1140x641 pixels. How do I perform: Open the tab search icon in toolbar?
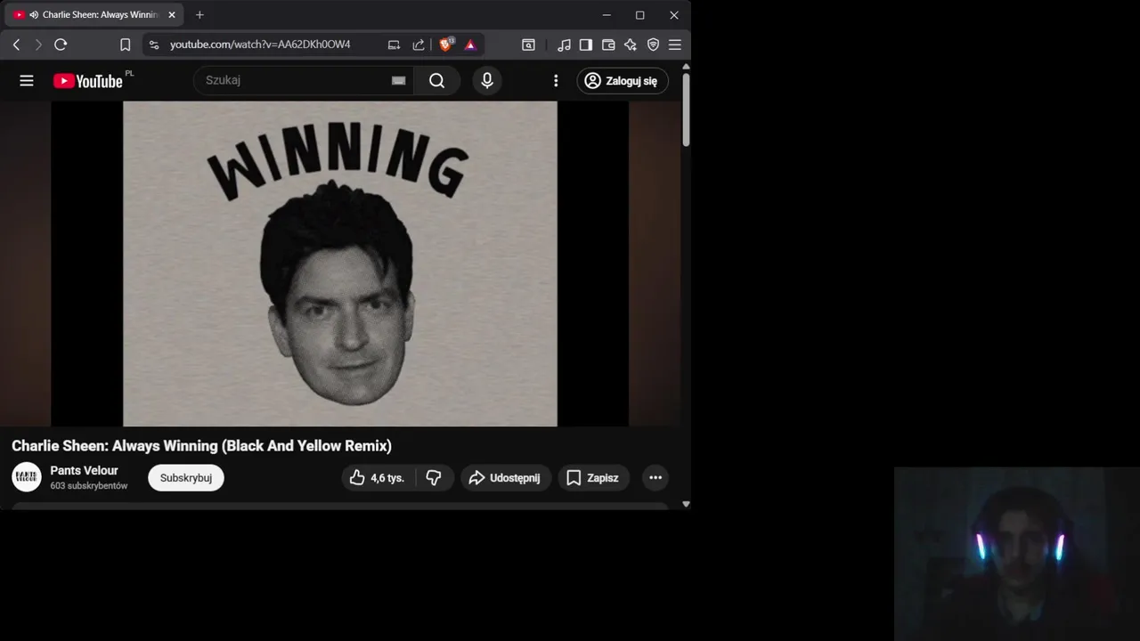[528, 45]
